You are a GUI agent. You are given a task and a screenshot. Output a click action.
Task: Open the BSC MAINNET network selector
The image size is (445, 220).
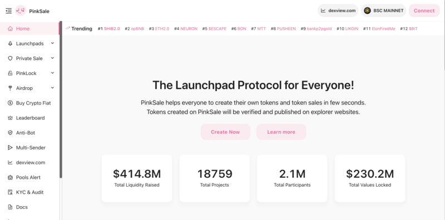[x=383, y=11]
